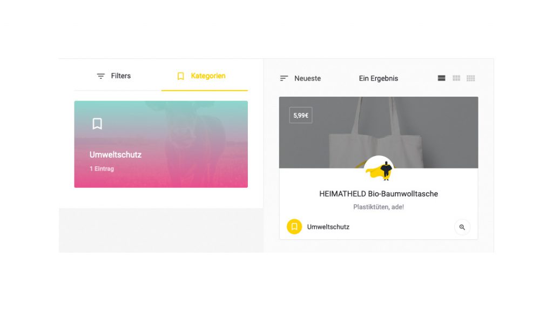The height and width of the screenshot is (311, 553).
Task: Click the 5,99€ price tag
Action: coord(301,116)
